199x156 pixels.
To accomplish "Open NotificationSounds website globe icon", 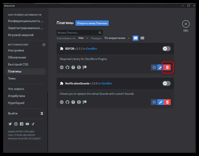I will (62, 102).
